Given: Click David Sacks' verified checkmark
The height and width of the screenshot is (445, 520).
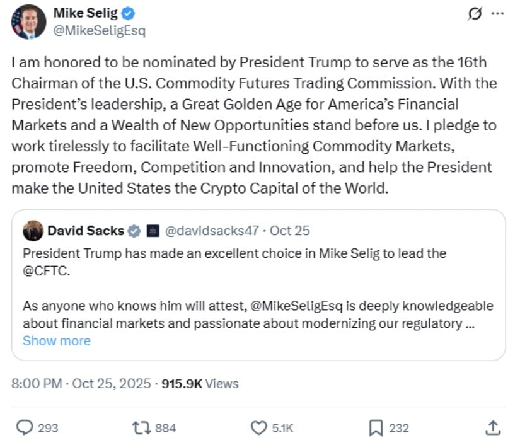Looking at the screenshot, I should [134, 231].
